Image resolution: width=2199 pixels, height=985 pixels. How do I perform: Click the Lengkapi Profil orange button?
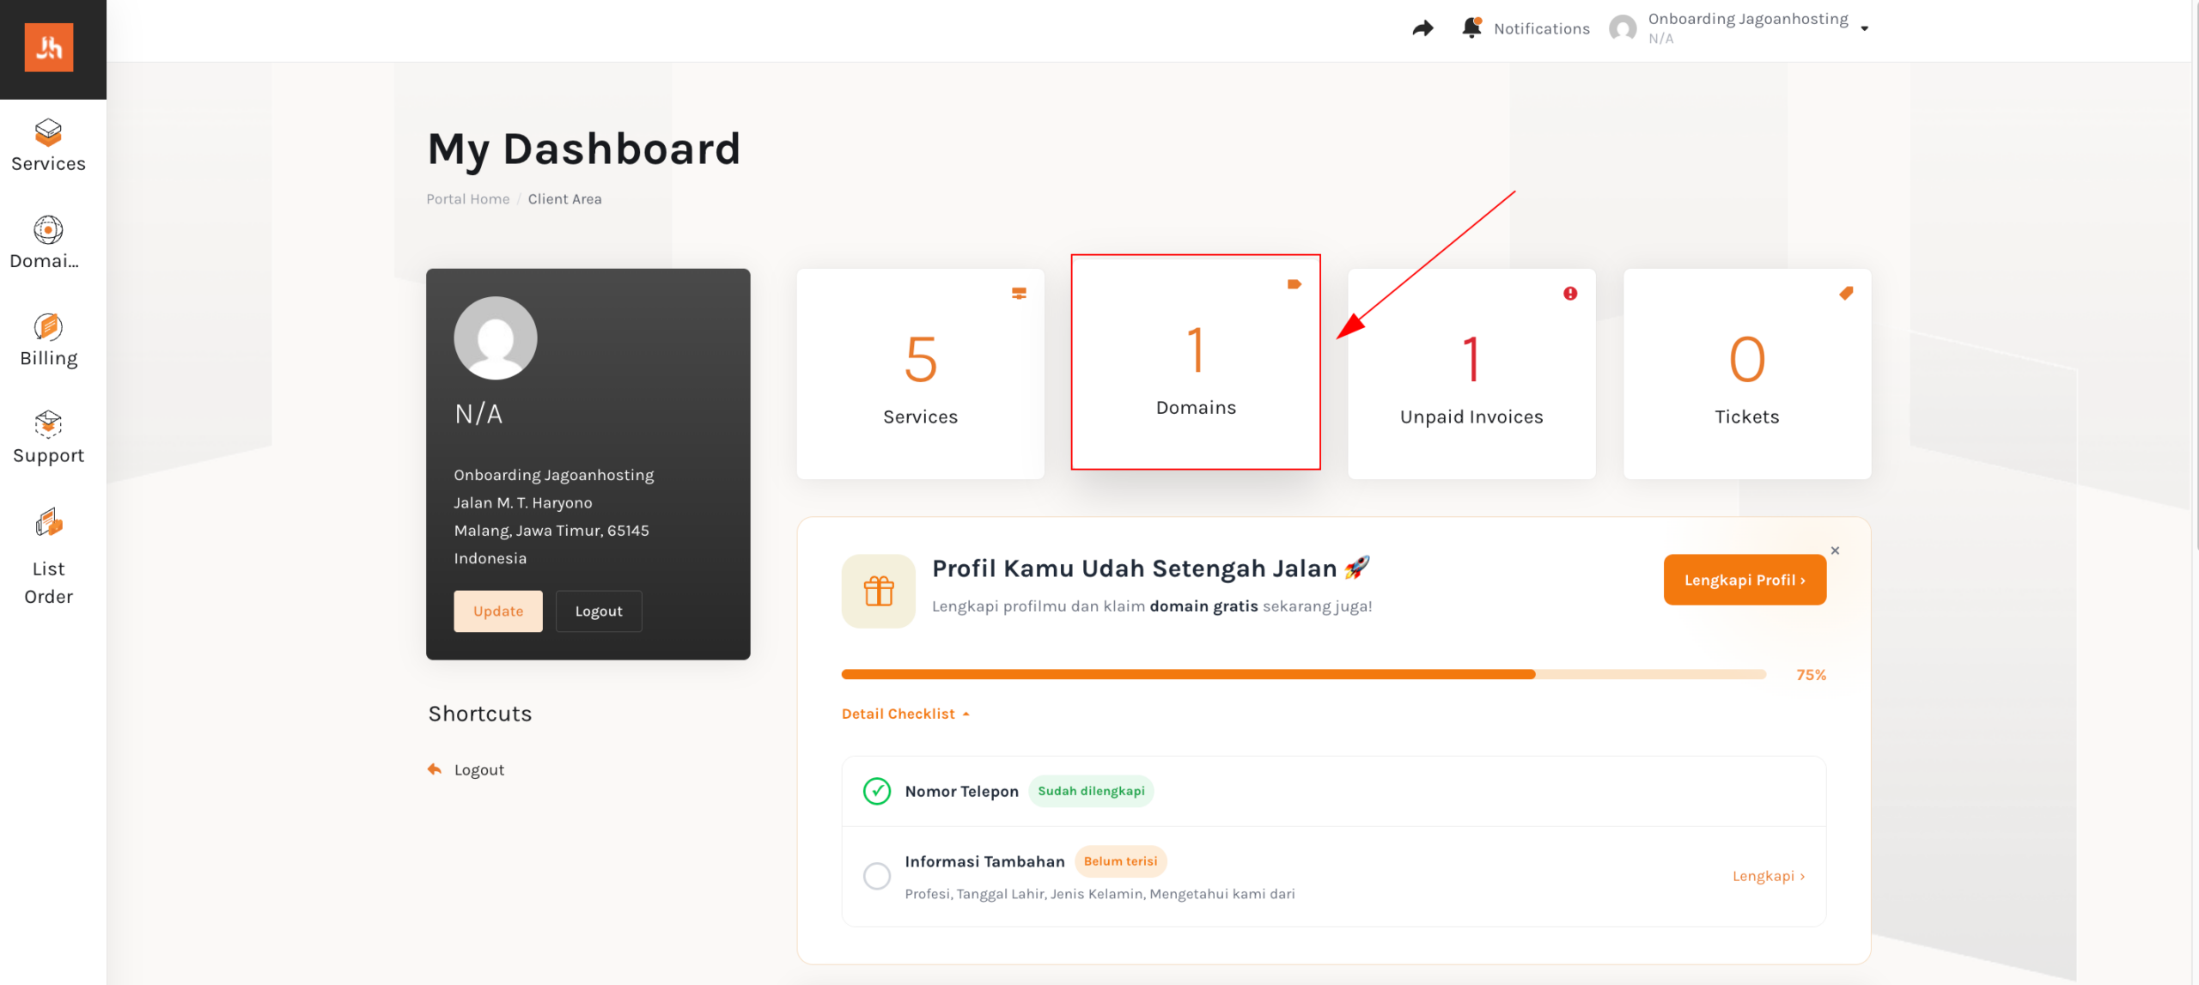click(1745, 580)
